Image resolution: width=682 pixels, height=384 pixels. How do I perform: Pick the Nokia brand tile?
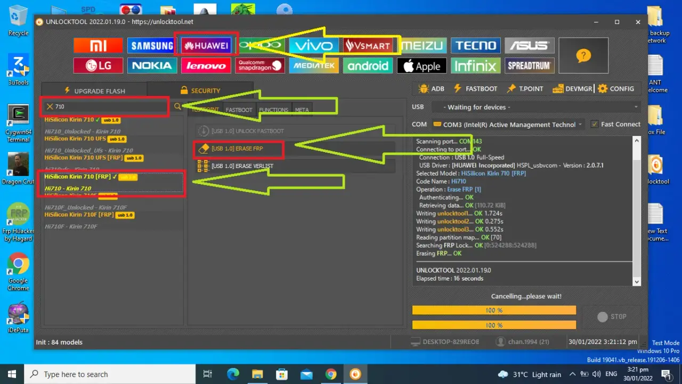[x=152, y=66]
